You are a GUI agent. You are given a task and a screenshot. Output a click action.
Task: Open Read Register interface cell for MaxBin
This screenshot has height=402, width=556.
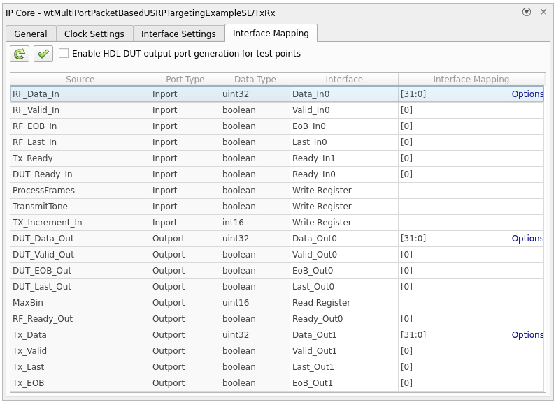click(x=343, y=303)
